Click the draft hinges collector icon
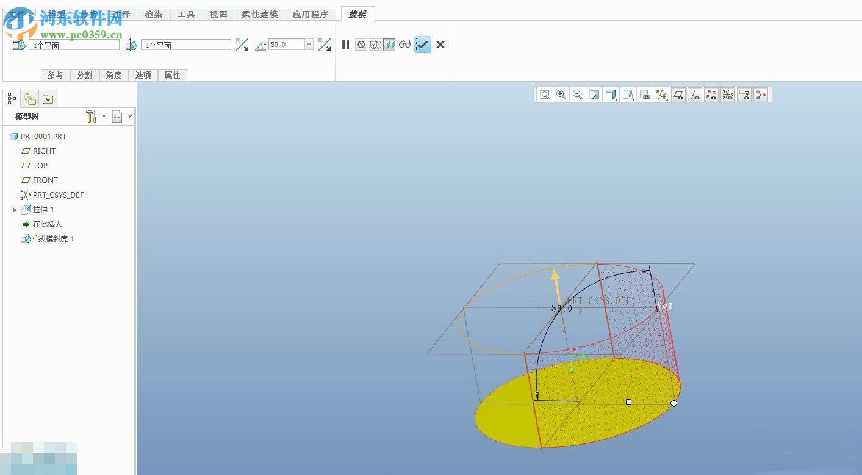This screenshot has width=862, height=475. tap(19, 45)
